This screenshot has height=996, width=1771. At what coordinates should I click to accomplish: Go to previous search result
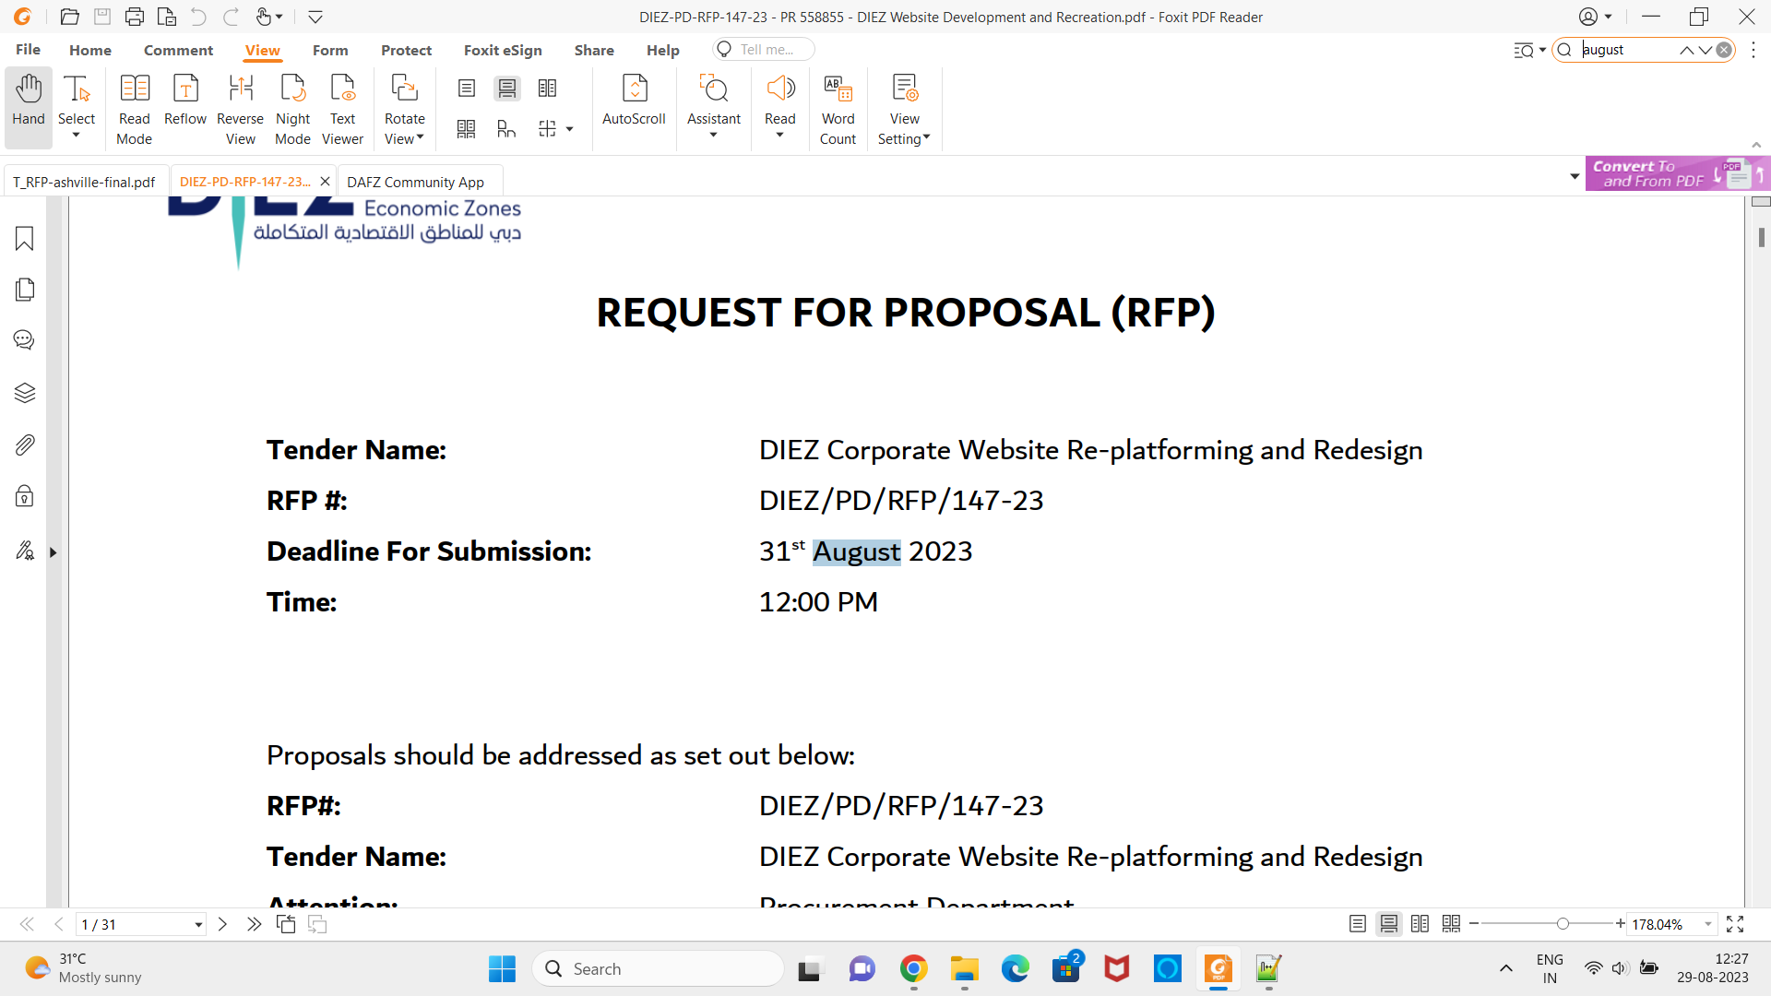click(1686, 50)
